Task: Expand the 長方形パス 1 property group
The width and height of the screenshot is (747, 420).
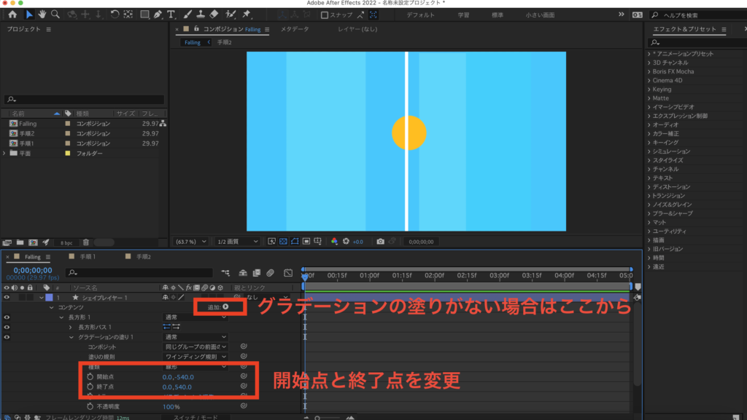Action: 71,328
